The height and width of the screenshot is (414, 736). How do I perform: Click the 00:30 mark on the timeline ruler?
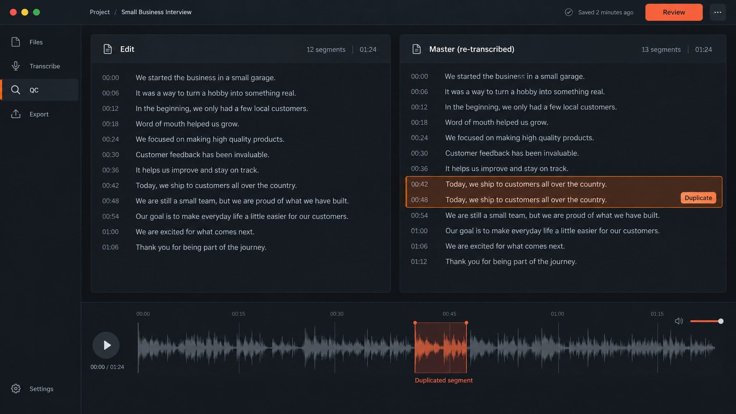337,314
